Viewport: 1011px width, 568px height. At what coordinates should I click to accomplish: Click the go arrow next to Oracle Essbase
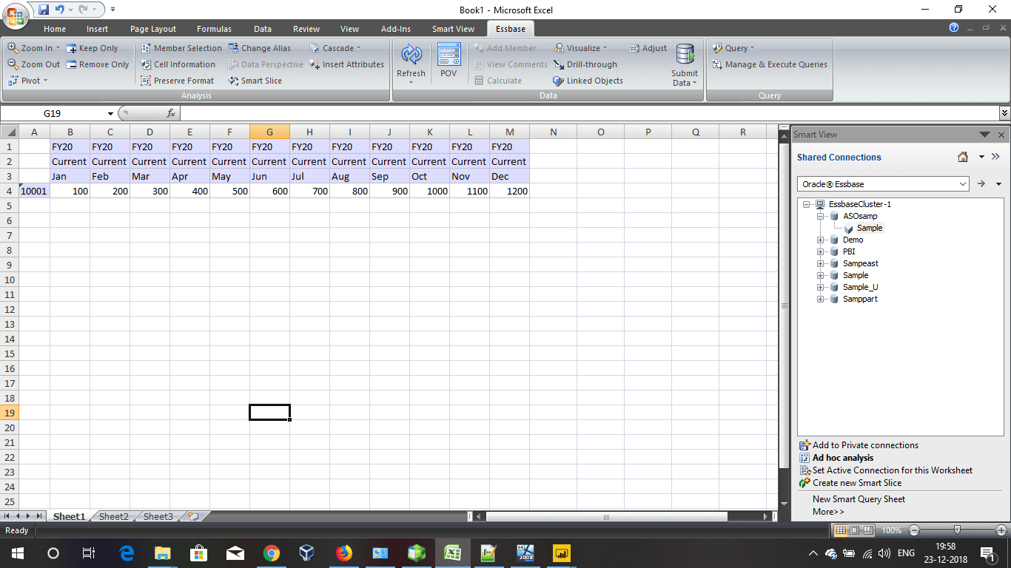click(x=981, y=184)
